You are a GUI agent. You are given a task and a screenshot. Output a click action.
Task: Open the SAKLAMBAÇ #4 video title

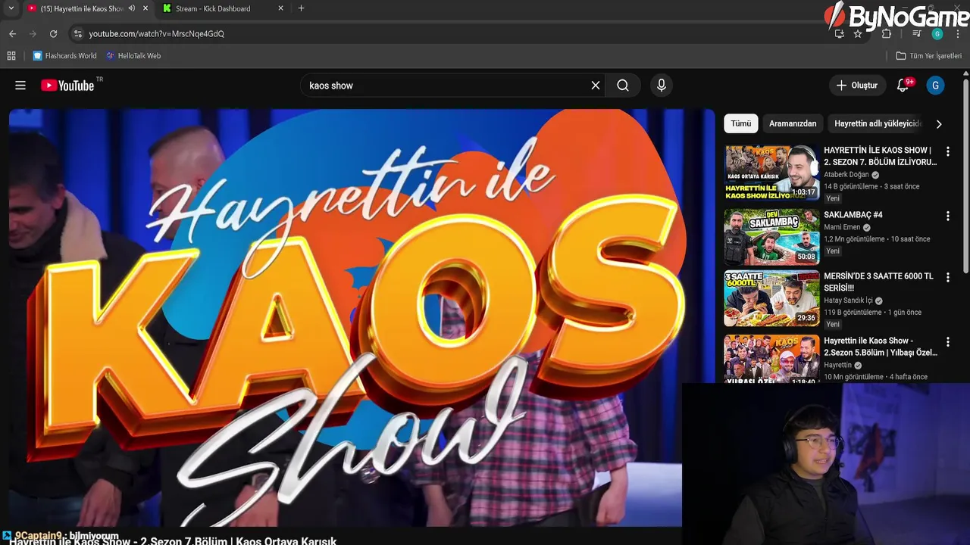click(x=853, y=215)
